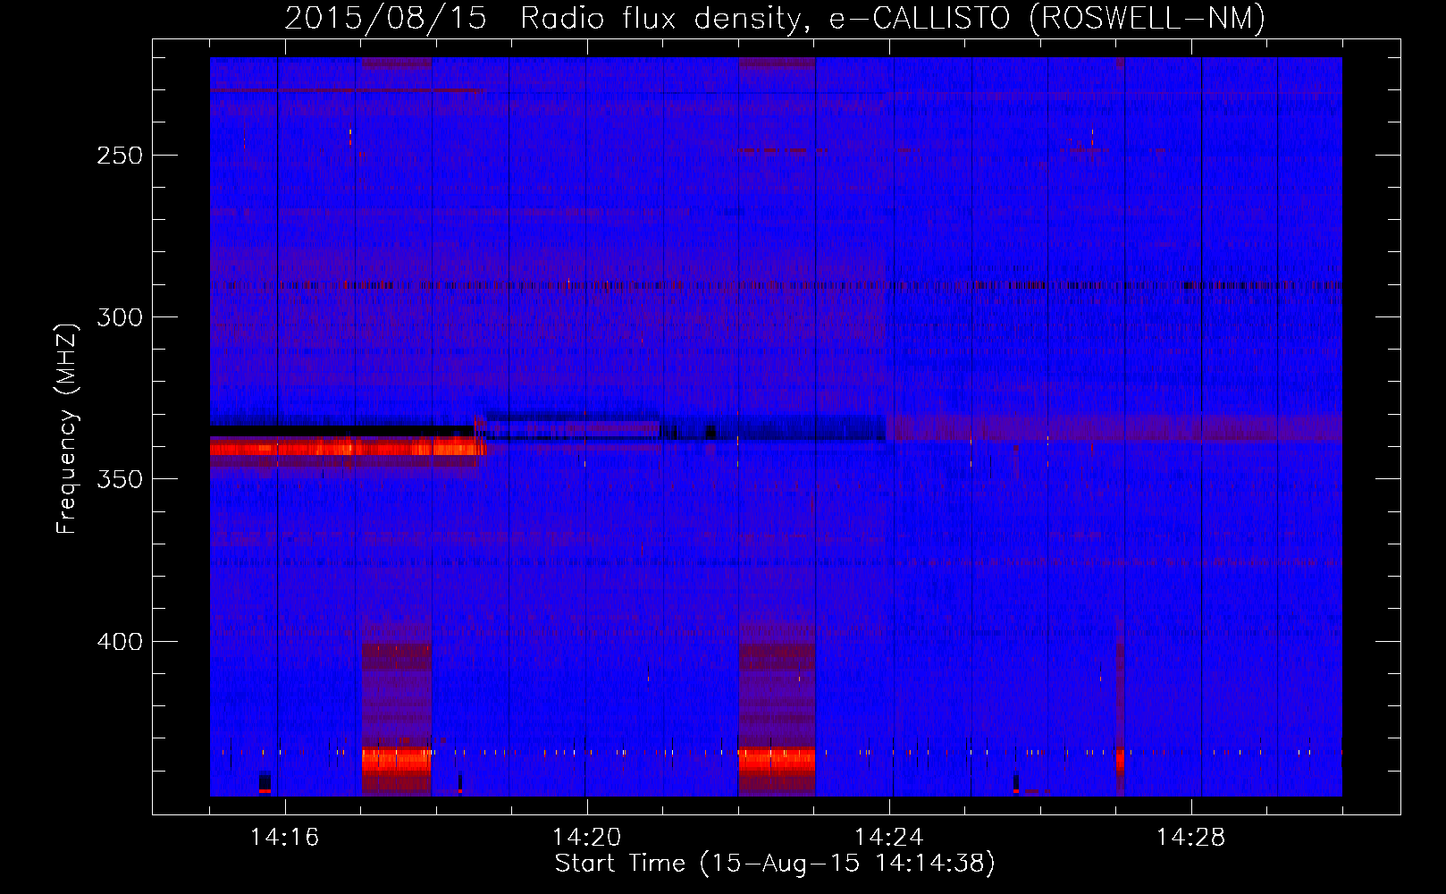
Task: Select the 'Frequency (MHZ)' y-axis label
Action: coord(67,428)
